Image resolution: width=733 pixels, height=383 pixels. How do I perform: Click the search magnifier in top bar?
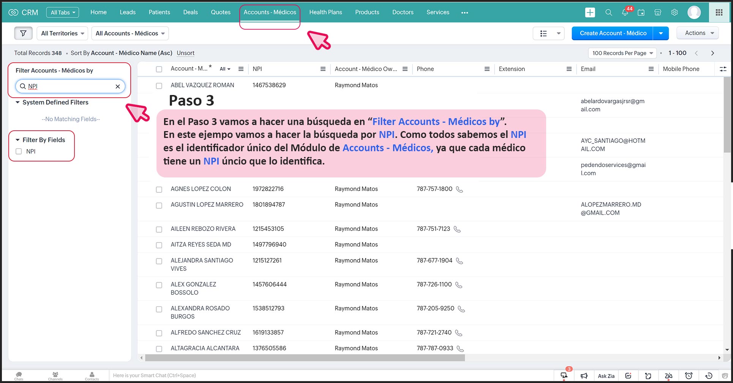coord(608,13)
